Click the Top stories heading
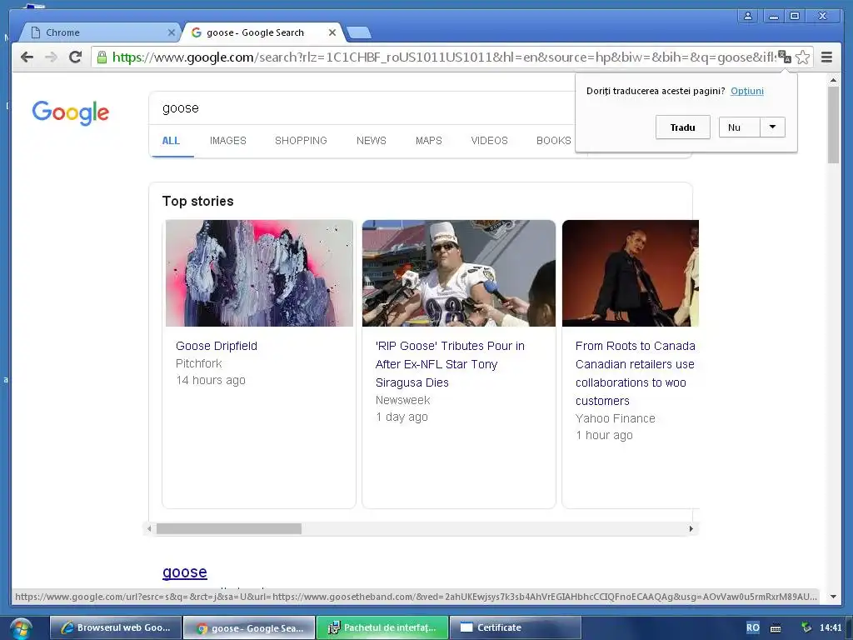Viewport: 853px width, 640px height. pos(198,201)
